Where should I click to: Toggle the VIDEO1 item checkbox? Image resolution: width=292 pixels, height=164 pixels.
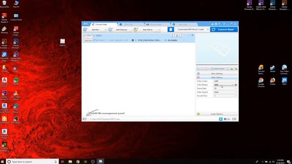94,40
